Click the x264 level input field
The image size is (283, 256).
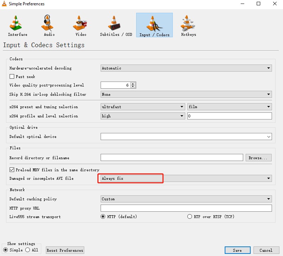(x=230, y=116)
